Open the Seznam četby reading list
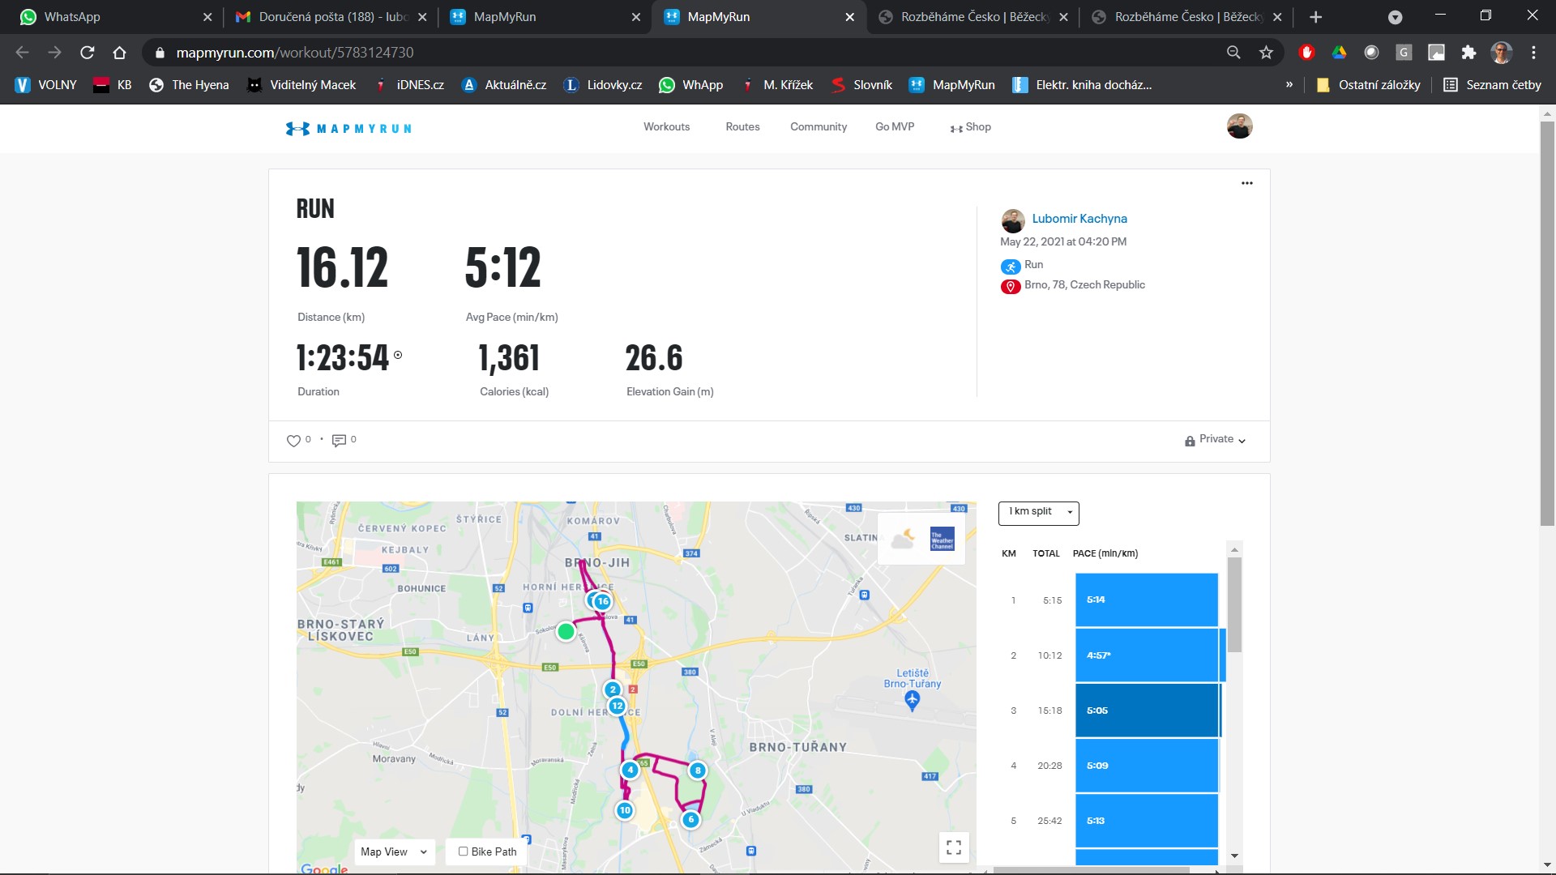 [1492, 85]
